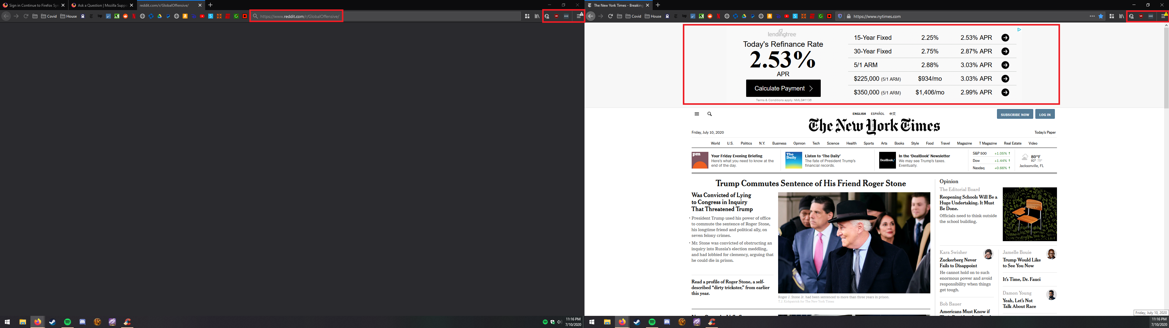Click the Calculate Payment ad button
The image size is (1169, 328).
coord(783,88)
